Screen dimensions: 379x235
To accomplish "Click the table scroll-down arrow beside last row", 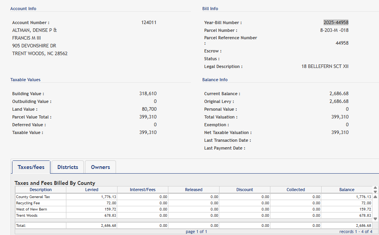I will [375, 219].
